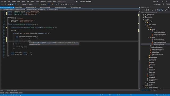The image size is (170, 96).
Task: Open the Extensions menu
Action: [43, 2]
